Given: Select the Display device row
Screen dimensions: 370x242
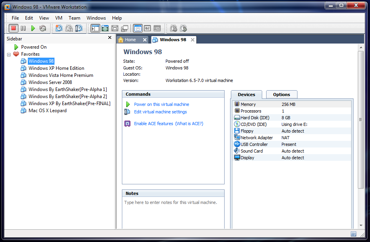Looking at the screenshot, I should [292, 158].
